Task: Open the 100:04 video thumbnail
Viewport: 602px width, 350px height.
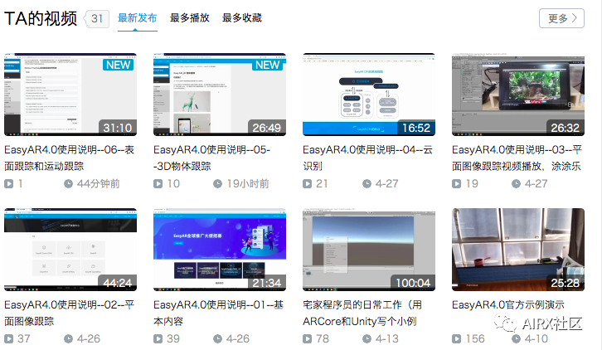Action: pos(369,250)
